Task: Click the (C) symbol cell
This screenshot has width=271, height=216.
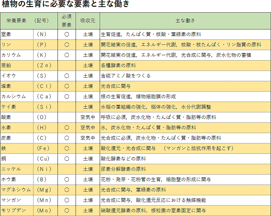Action: pyautogui.click(x=46, y=138)
